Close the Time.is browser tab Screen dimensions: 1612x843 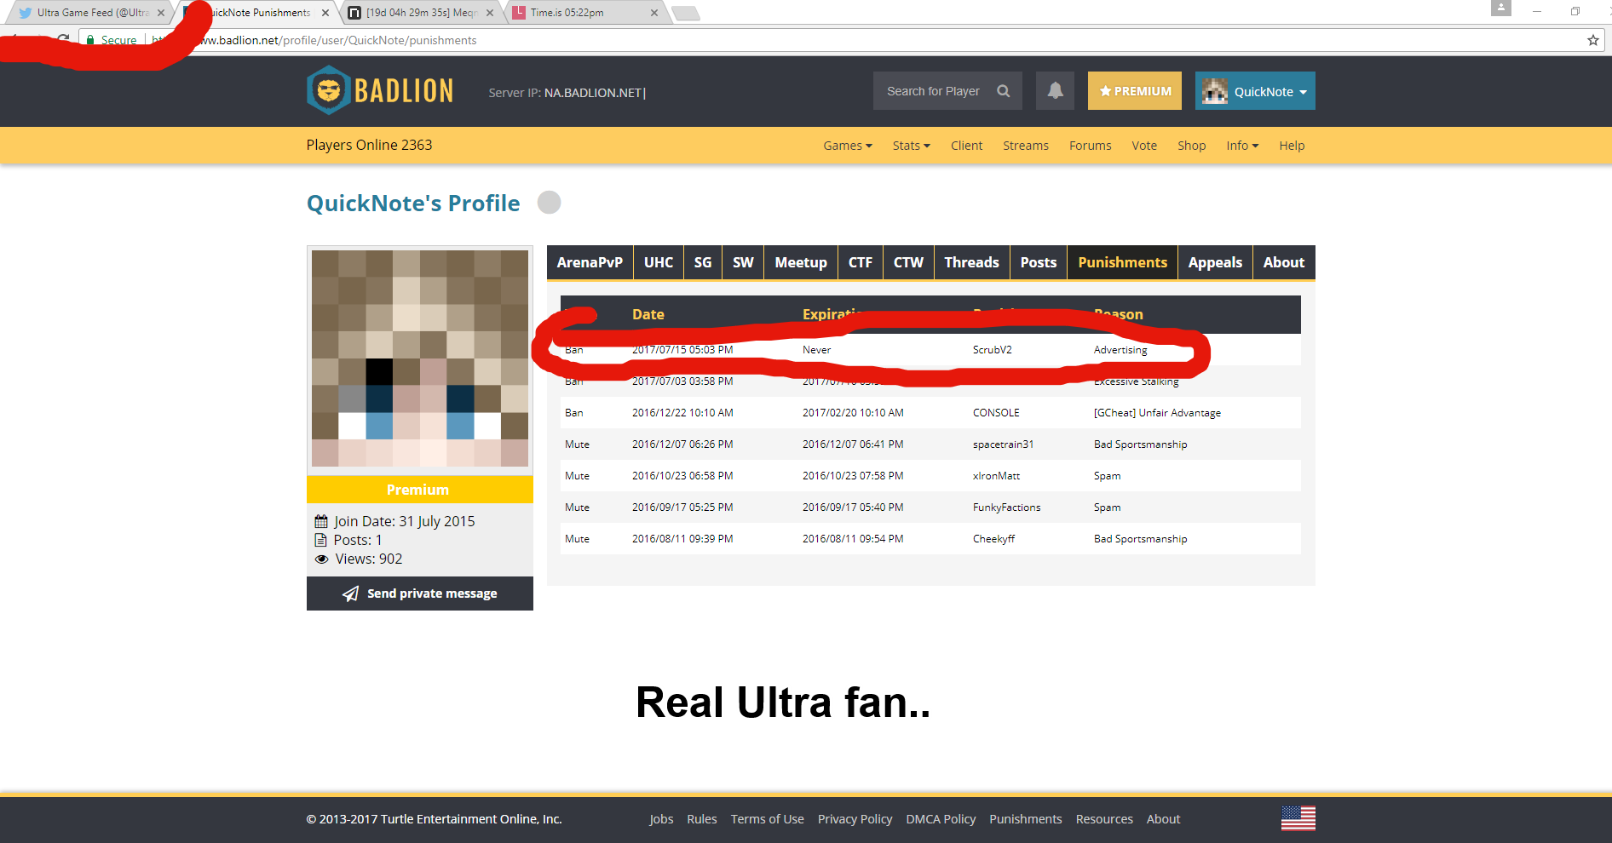click(x=654, y=13)
